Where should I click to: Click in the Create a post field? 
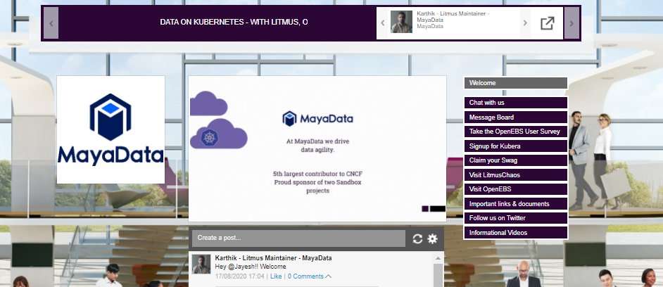[x=298, y=238]
